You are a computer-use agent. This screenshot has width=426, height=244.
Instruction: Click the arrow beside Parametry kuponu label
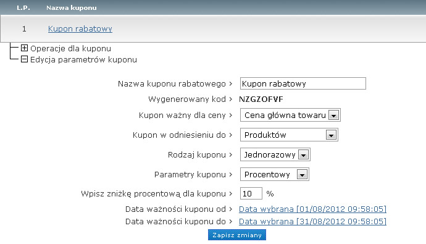[x=231, y=174]
